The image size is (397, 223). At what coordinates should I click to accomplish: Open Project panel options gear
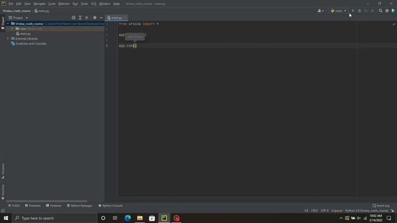coord(94,18)
